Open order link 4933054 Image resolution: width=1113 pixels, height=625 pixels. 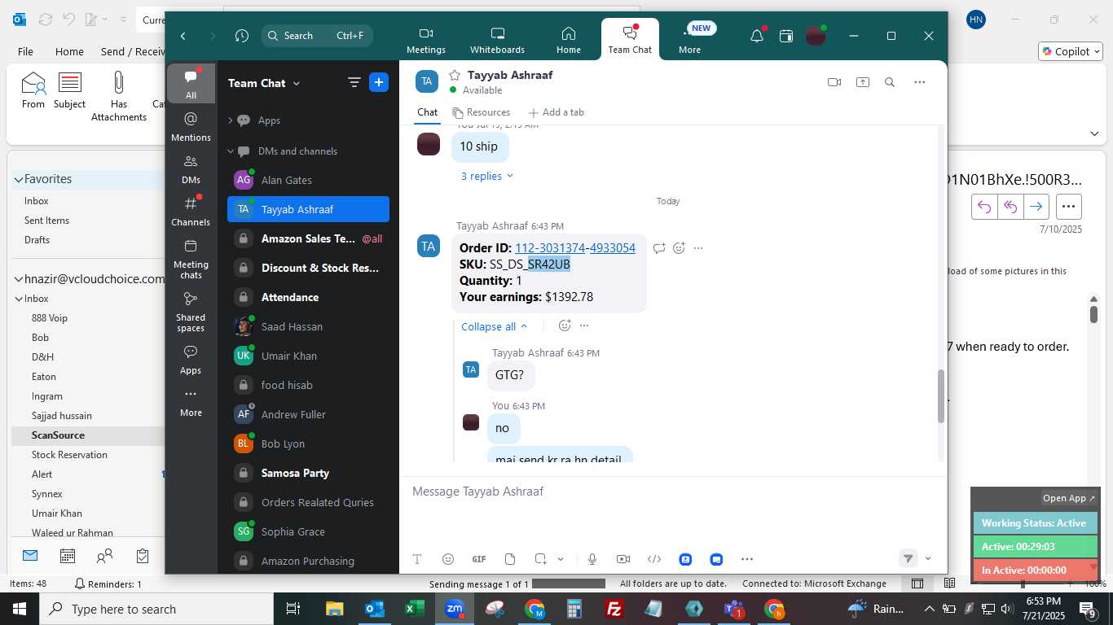[x=613, y=248]
